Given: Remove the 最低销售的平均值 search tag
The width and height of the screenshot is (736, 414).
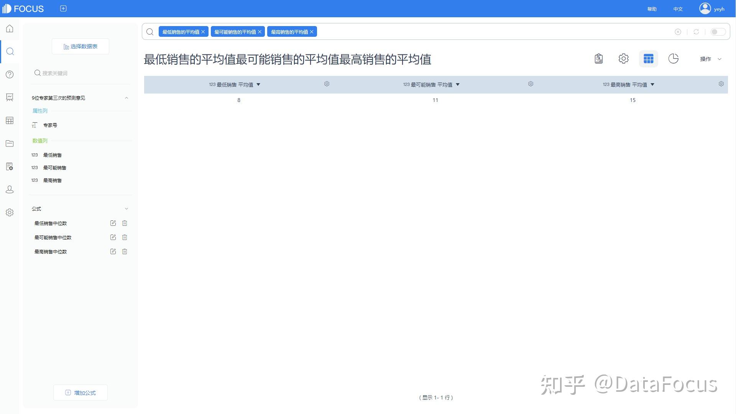Looking at the screenshot, I should click(203, 32).
